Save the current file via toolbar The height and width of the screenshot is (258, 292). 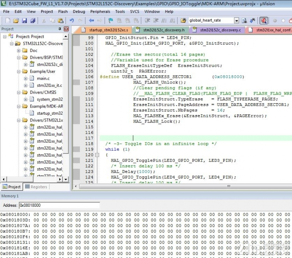click(24, 20)
